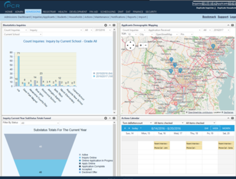Collapse the Inquiry Substatus Totals Funnel panel

click(110, 118)
